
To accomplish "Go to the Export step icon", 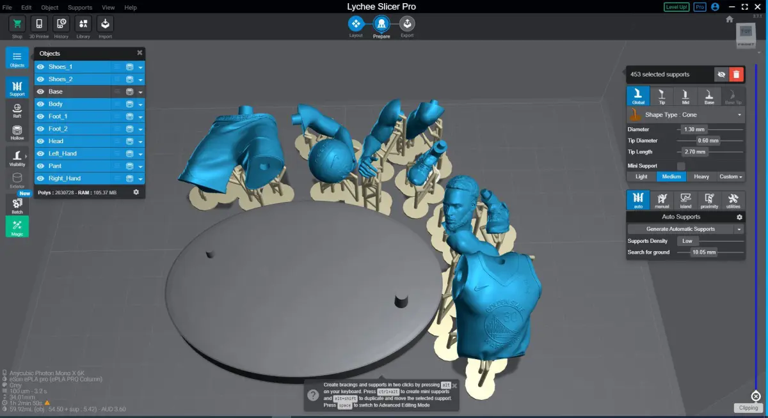I will click(407, 24).
